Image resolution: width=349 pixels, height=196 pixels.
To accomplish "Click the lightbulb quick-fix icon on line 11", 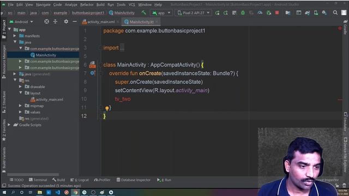I will tap(107, 108).
